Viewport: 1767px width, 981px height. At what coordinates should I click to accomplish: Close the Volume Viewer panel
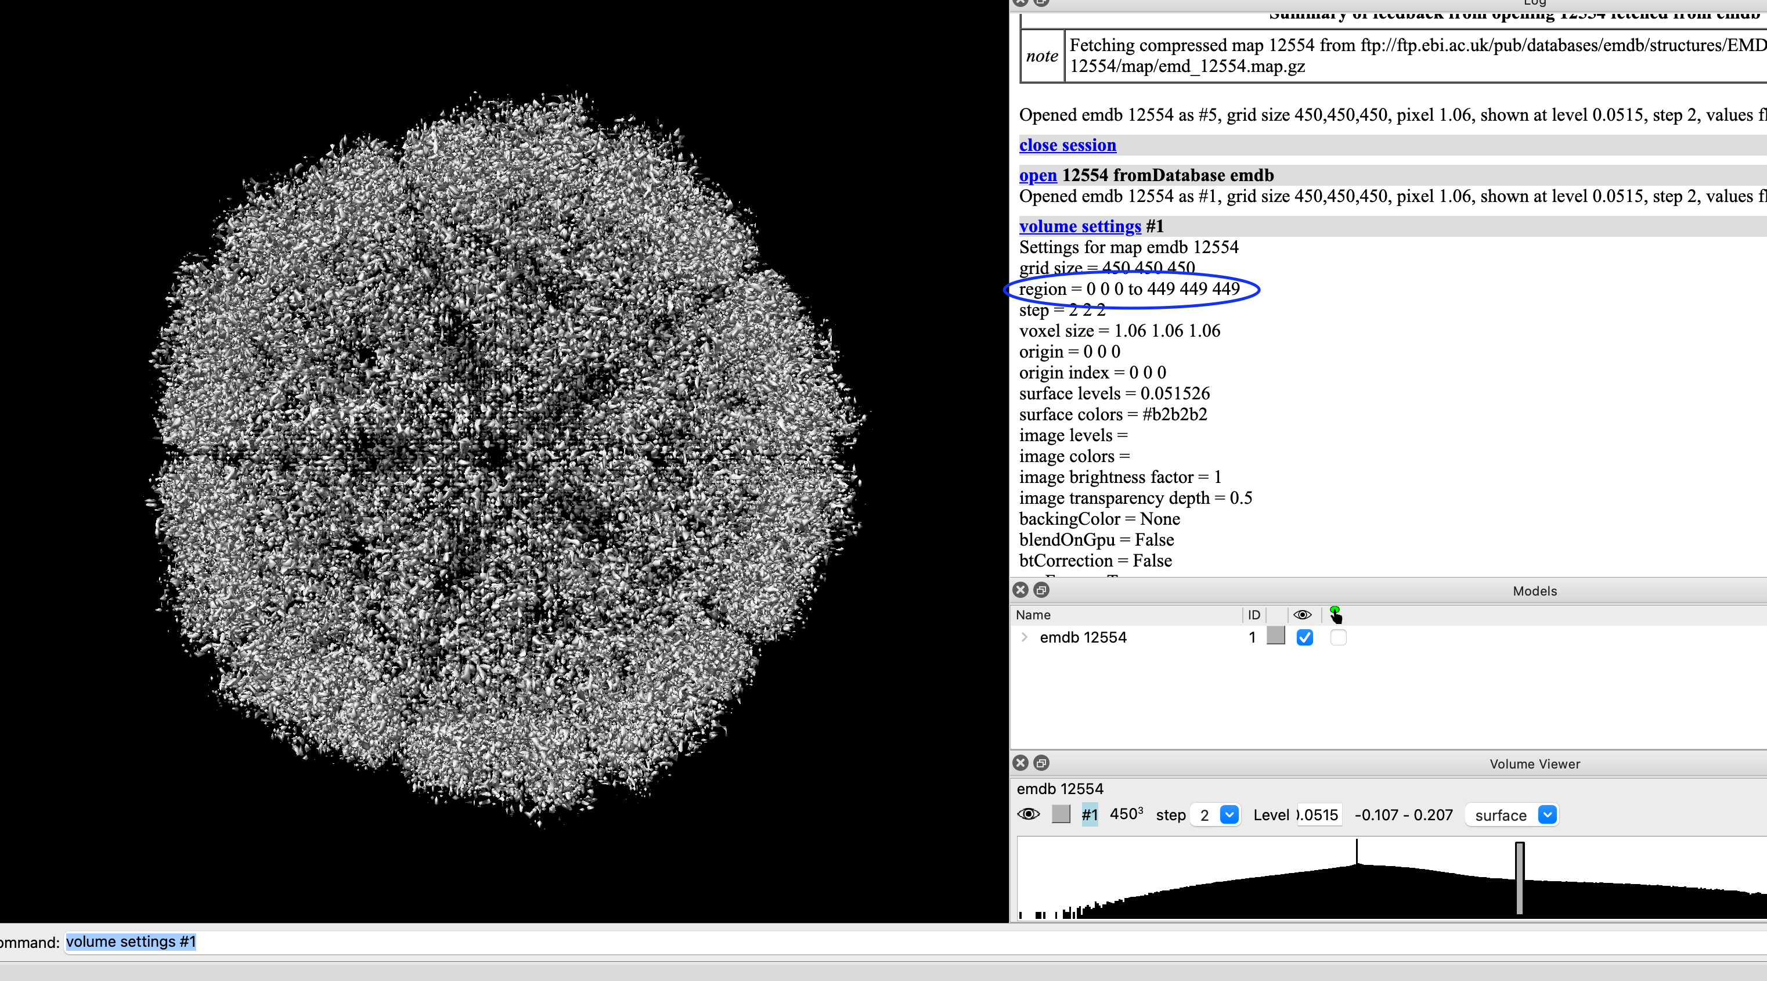coord(1020,763)
